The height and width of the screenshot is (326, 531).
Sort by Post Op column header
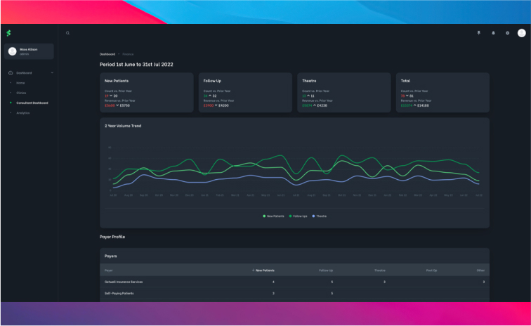pyautogui.click(x=431, y=270)
